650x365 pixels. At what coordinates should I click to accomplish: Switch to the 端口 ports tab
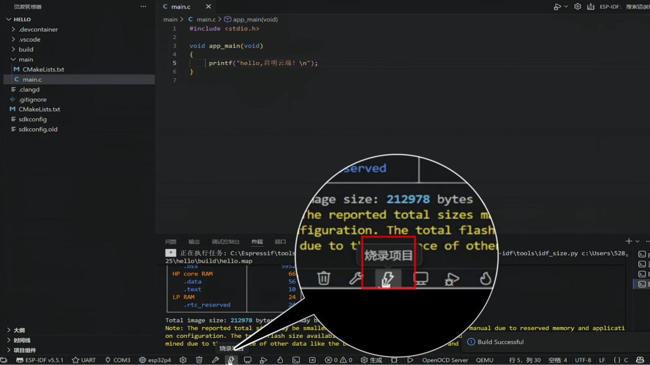(x=280, y=242)
